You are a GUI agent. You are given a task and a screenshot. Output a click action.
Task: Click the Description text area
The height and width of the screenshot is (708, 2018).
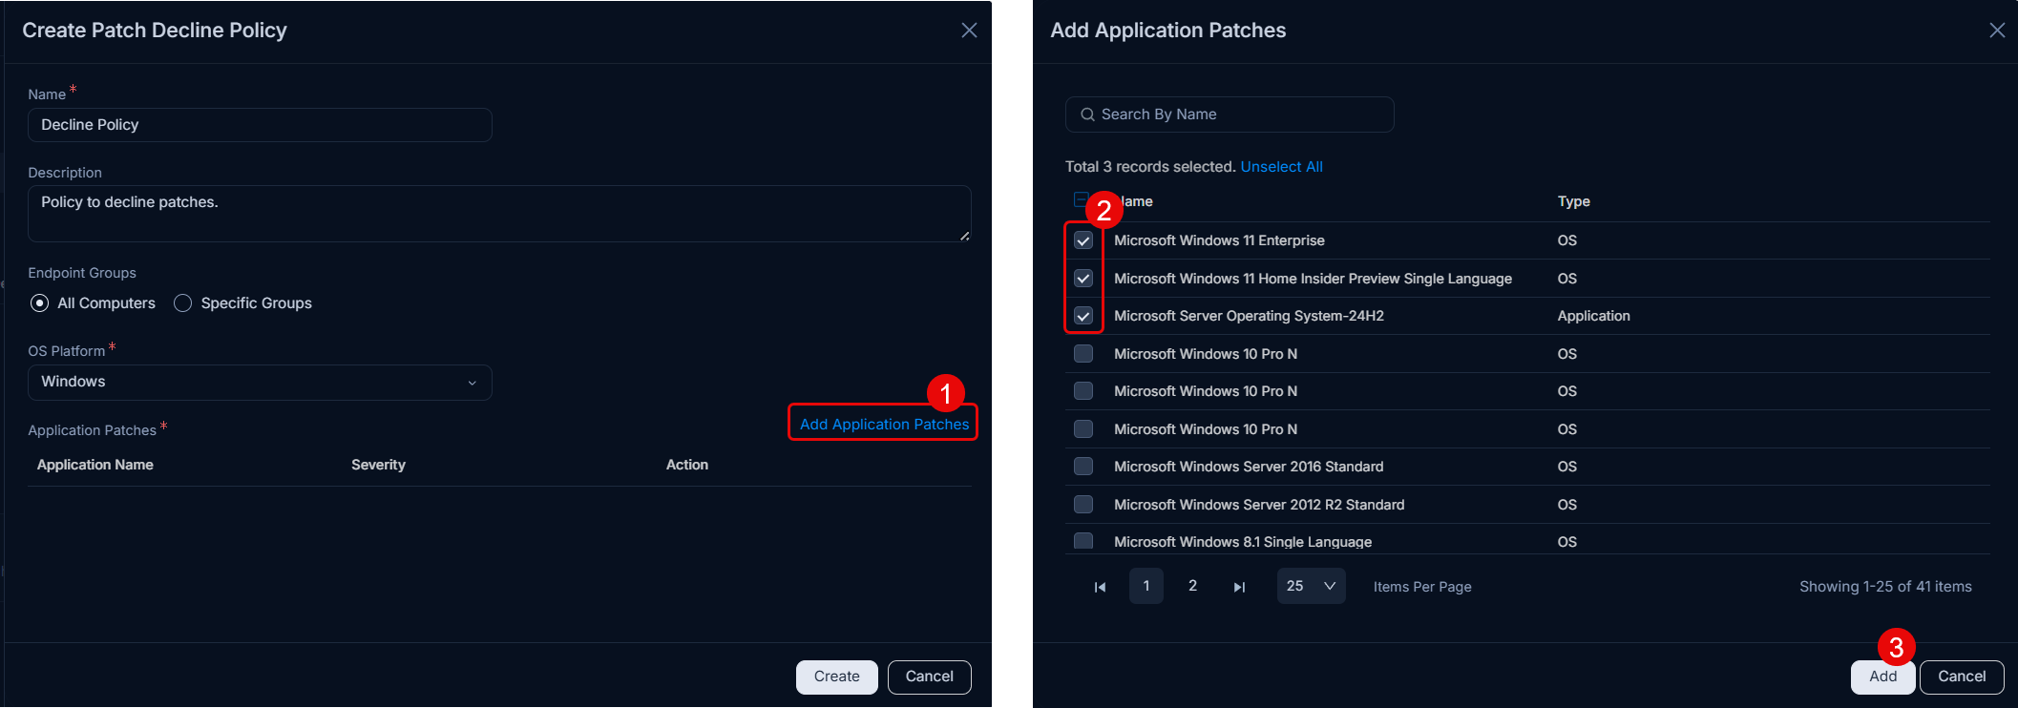pyautogui.click(x=499, y=214)
